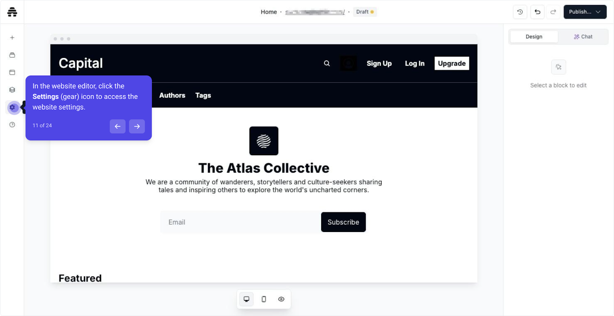Image resolution: width=614 pixels, height=316 pixels.
Task: Toggle the eye preview icon
Action: coord(281,299)
